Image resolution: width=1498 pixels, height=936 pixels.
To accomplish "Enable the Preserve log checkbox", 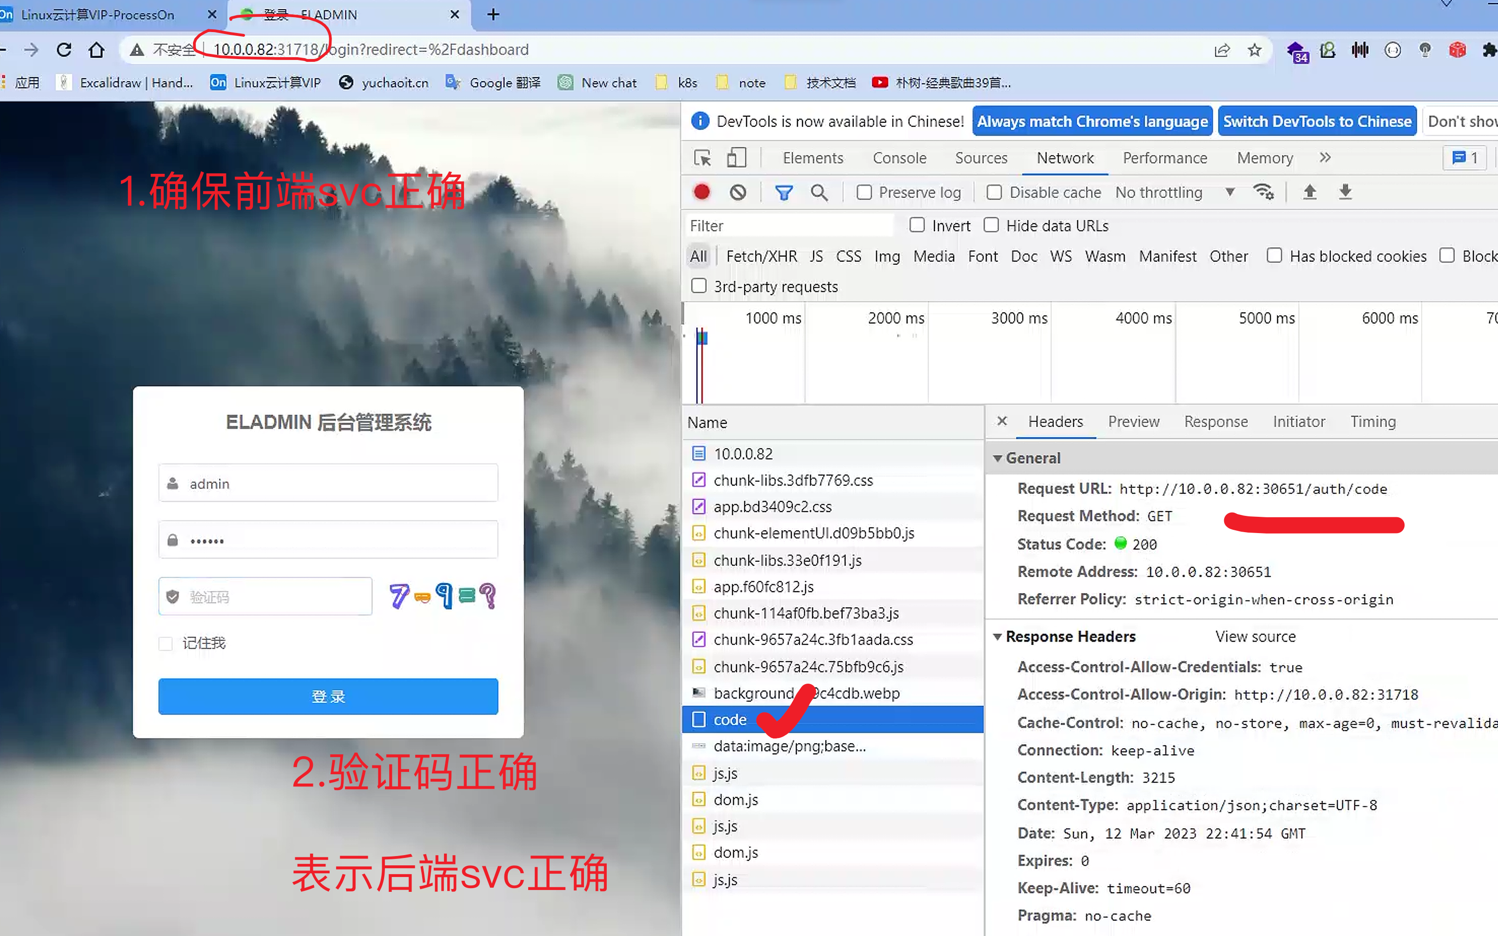I will pyautogui.click(x=864, y=192).
